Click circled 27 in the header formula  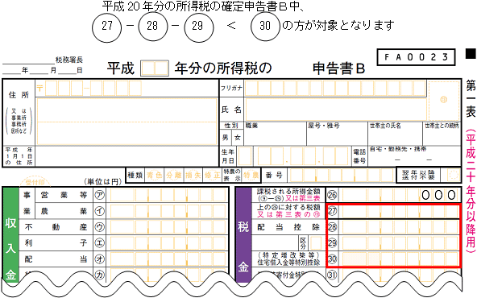106,27
